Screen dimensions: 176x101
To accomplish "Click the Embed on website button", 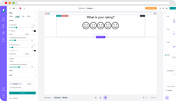I will tap(151, 8).
